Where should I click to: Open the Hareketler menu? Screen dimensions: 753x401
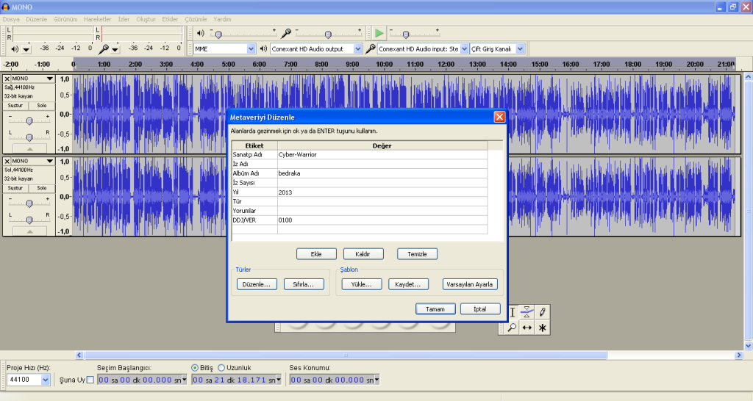[x=98, y=19]
